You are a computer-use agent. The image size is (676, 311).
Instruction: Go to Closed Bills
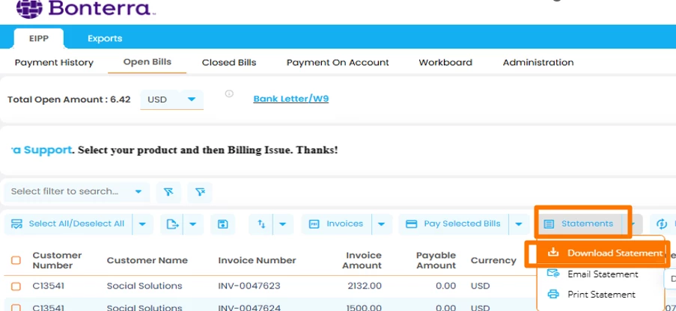(x=229, y=63)
